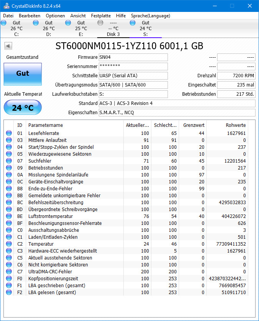Click the CrystalDiskInfo app icon in title bar

(x=7, y=6)
